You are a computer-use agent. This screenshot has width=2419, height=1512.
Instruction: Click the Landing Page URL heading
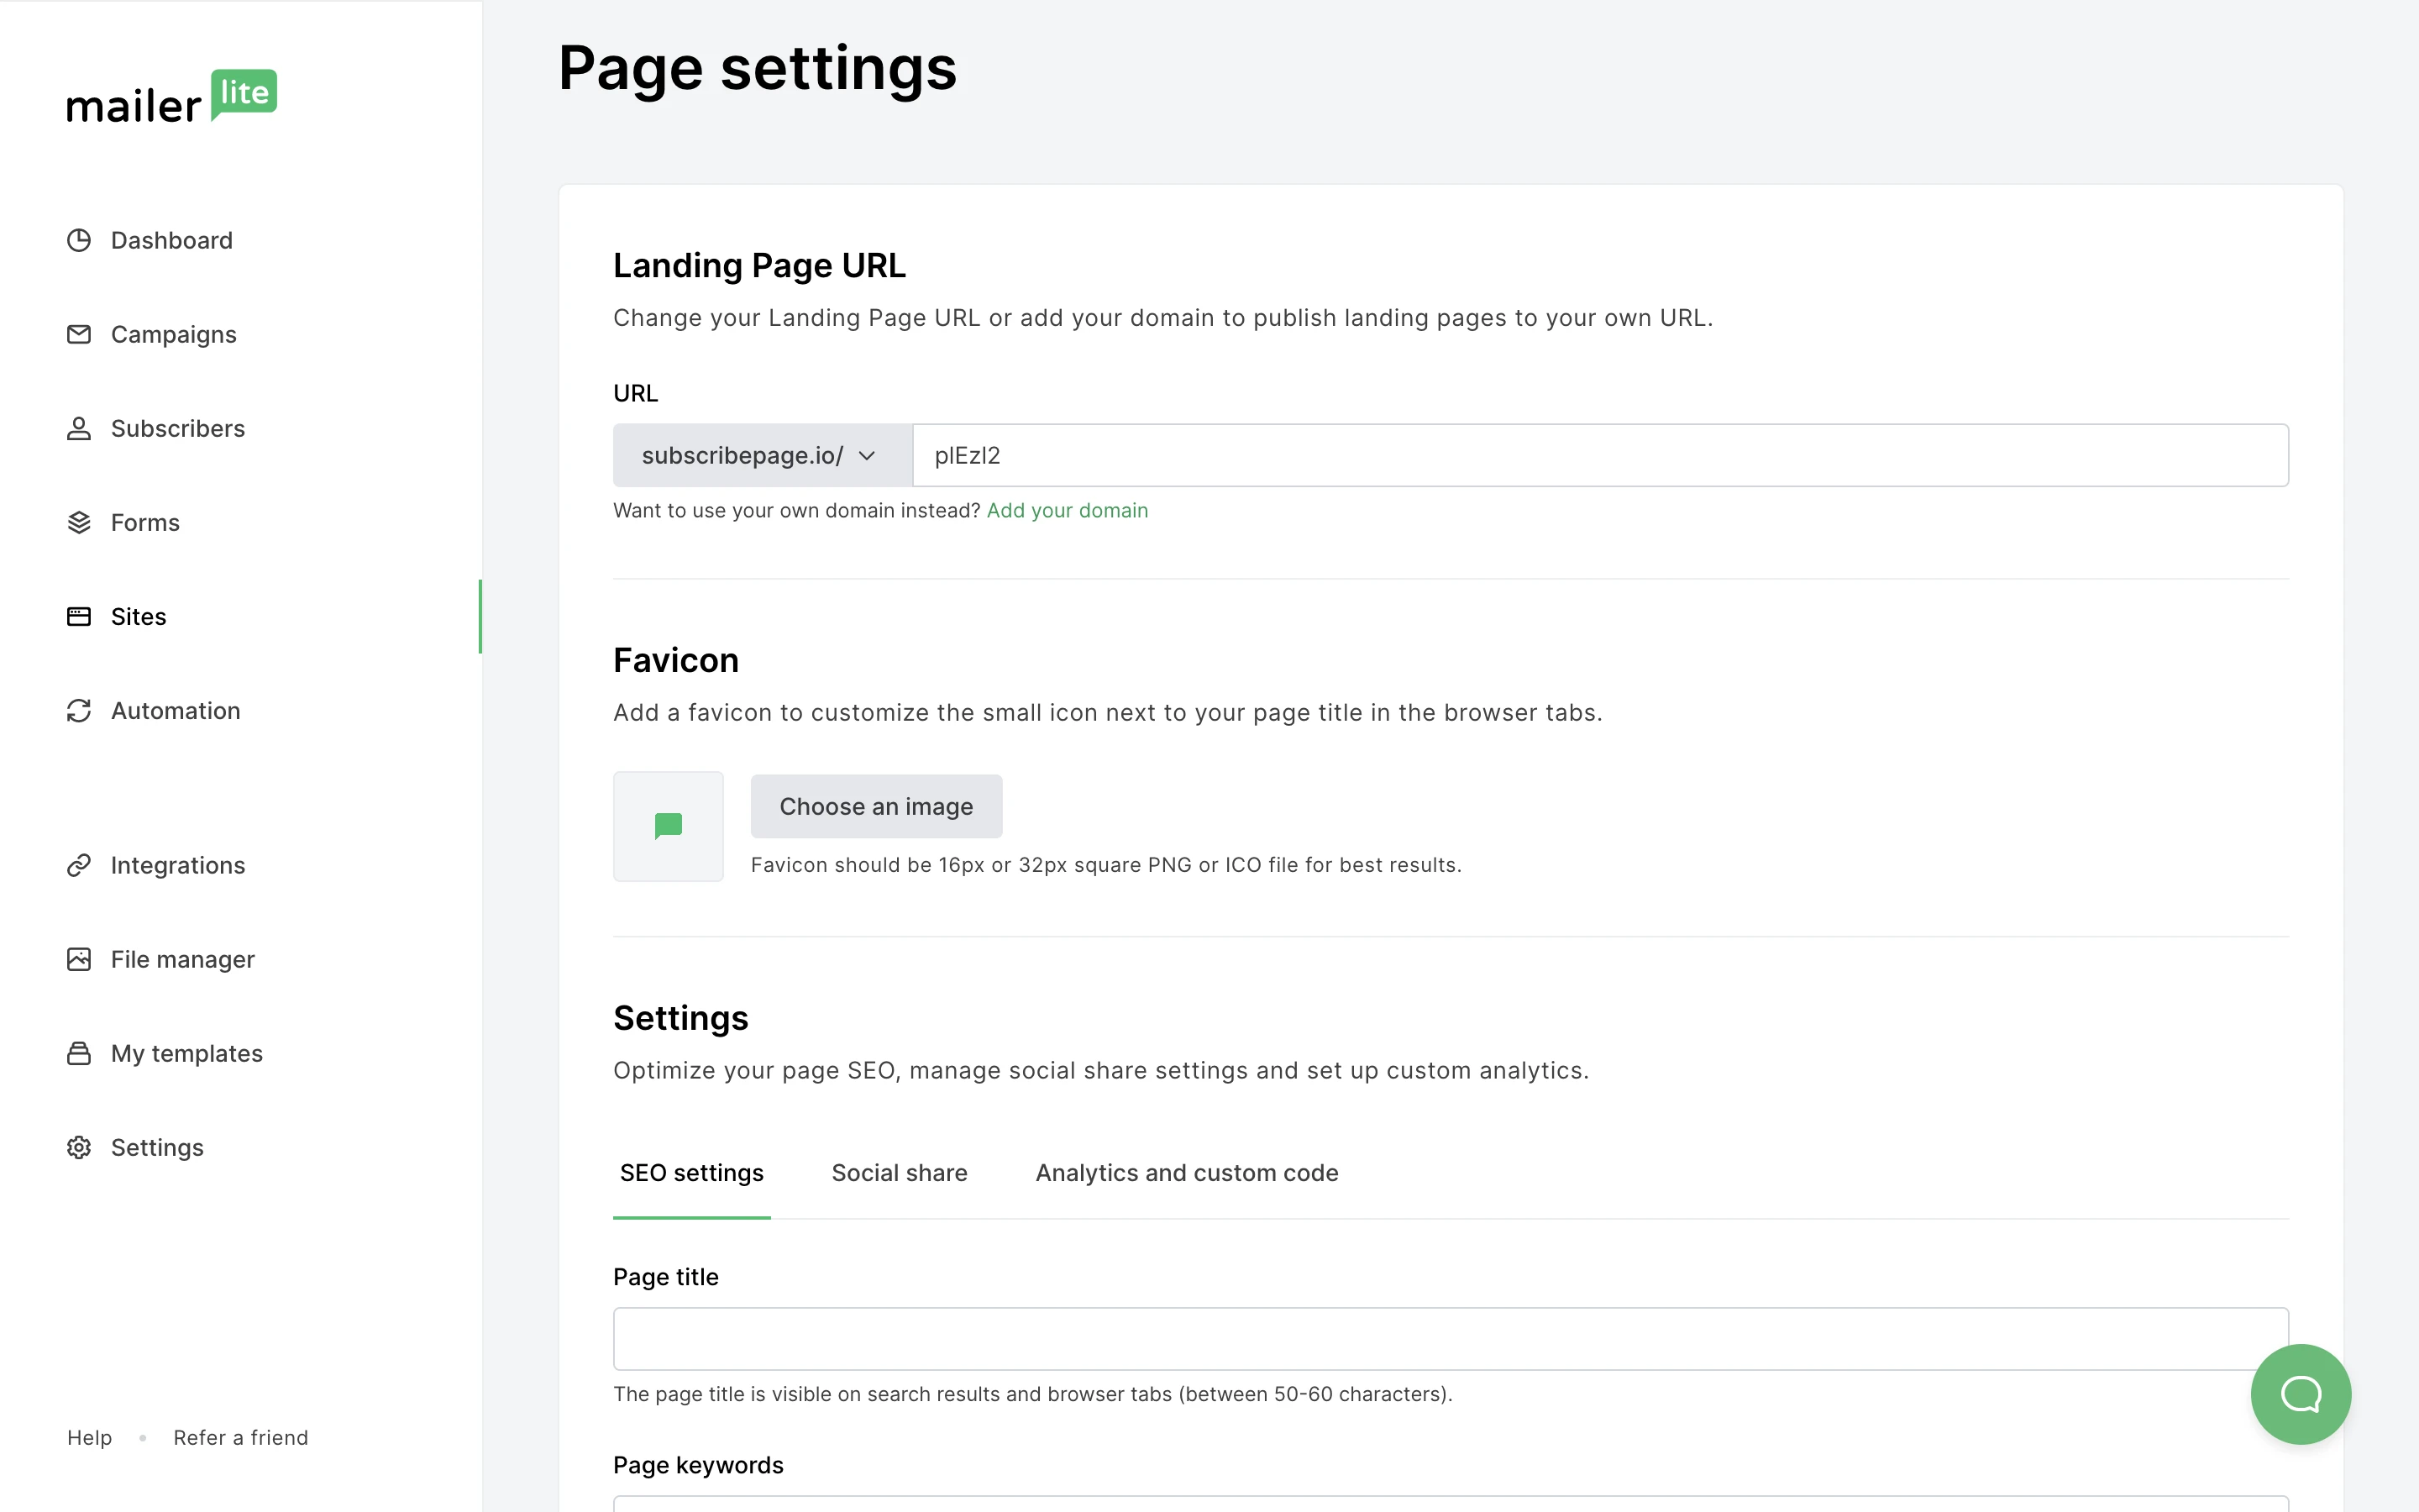tap(759, 265)
